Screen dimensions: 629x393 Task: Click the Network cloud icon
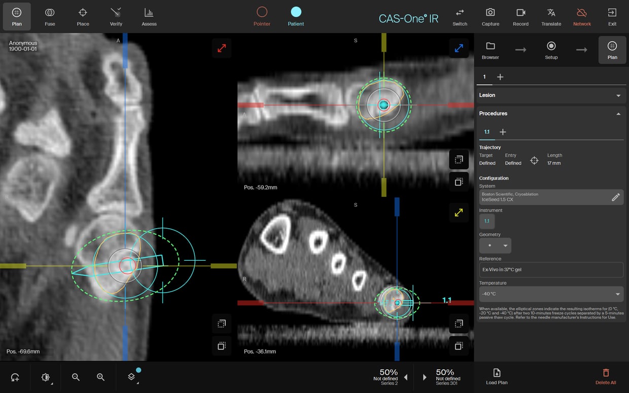tap(582, 16)
